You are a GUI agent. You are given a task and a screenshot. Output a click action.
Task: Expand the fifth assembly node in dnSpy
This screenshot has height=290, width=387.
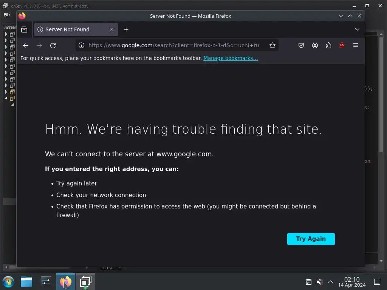coord(6,60)
